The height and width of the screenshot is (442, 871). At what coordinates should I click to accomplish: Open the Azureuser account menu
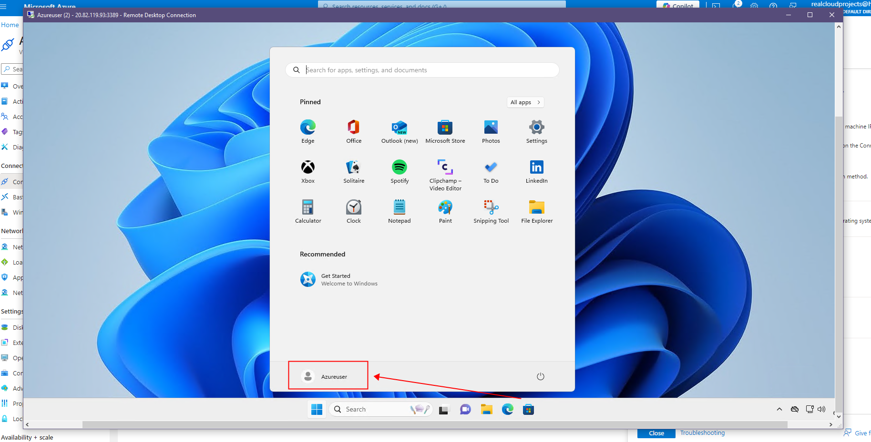328,376
